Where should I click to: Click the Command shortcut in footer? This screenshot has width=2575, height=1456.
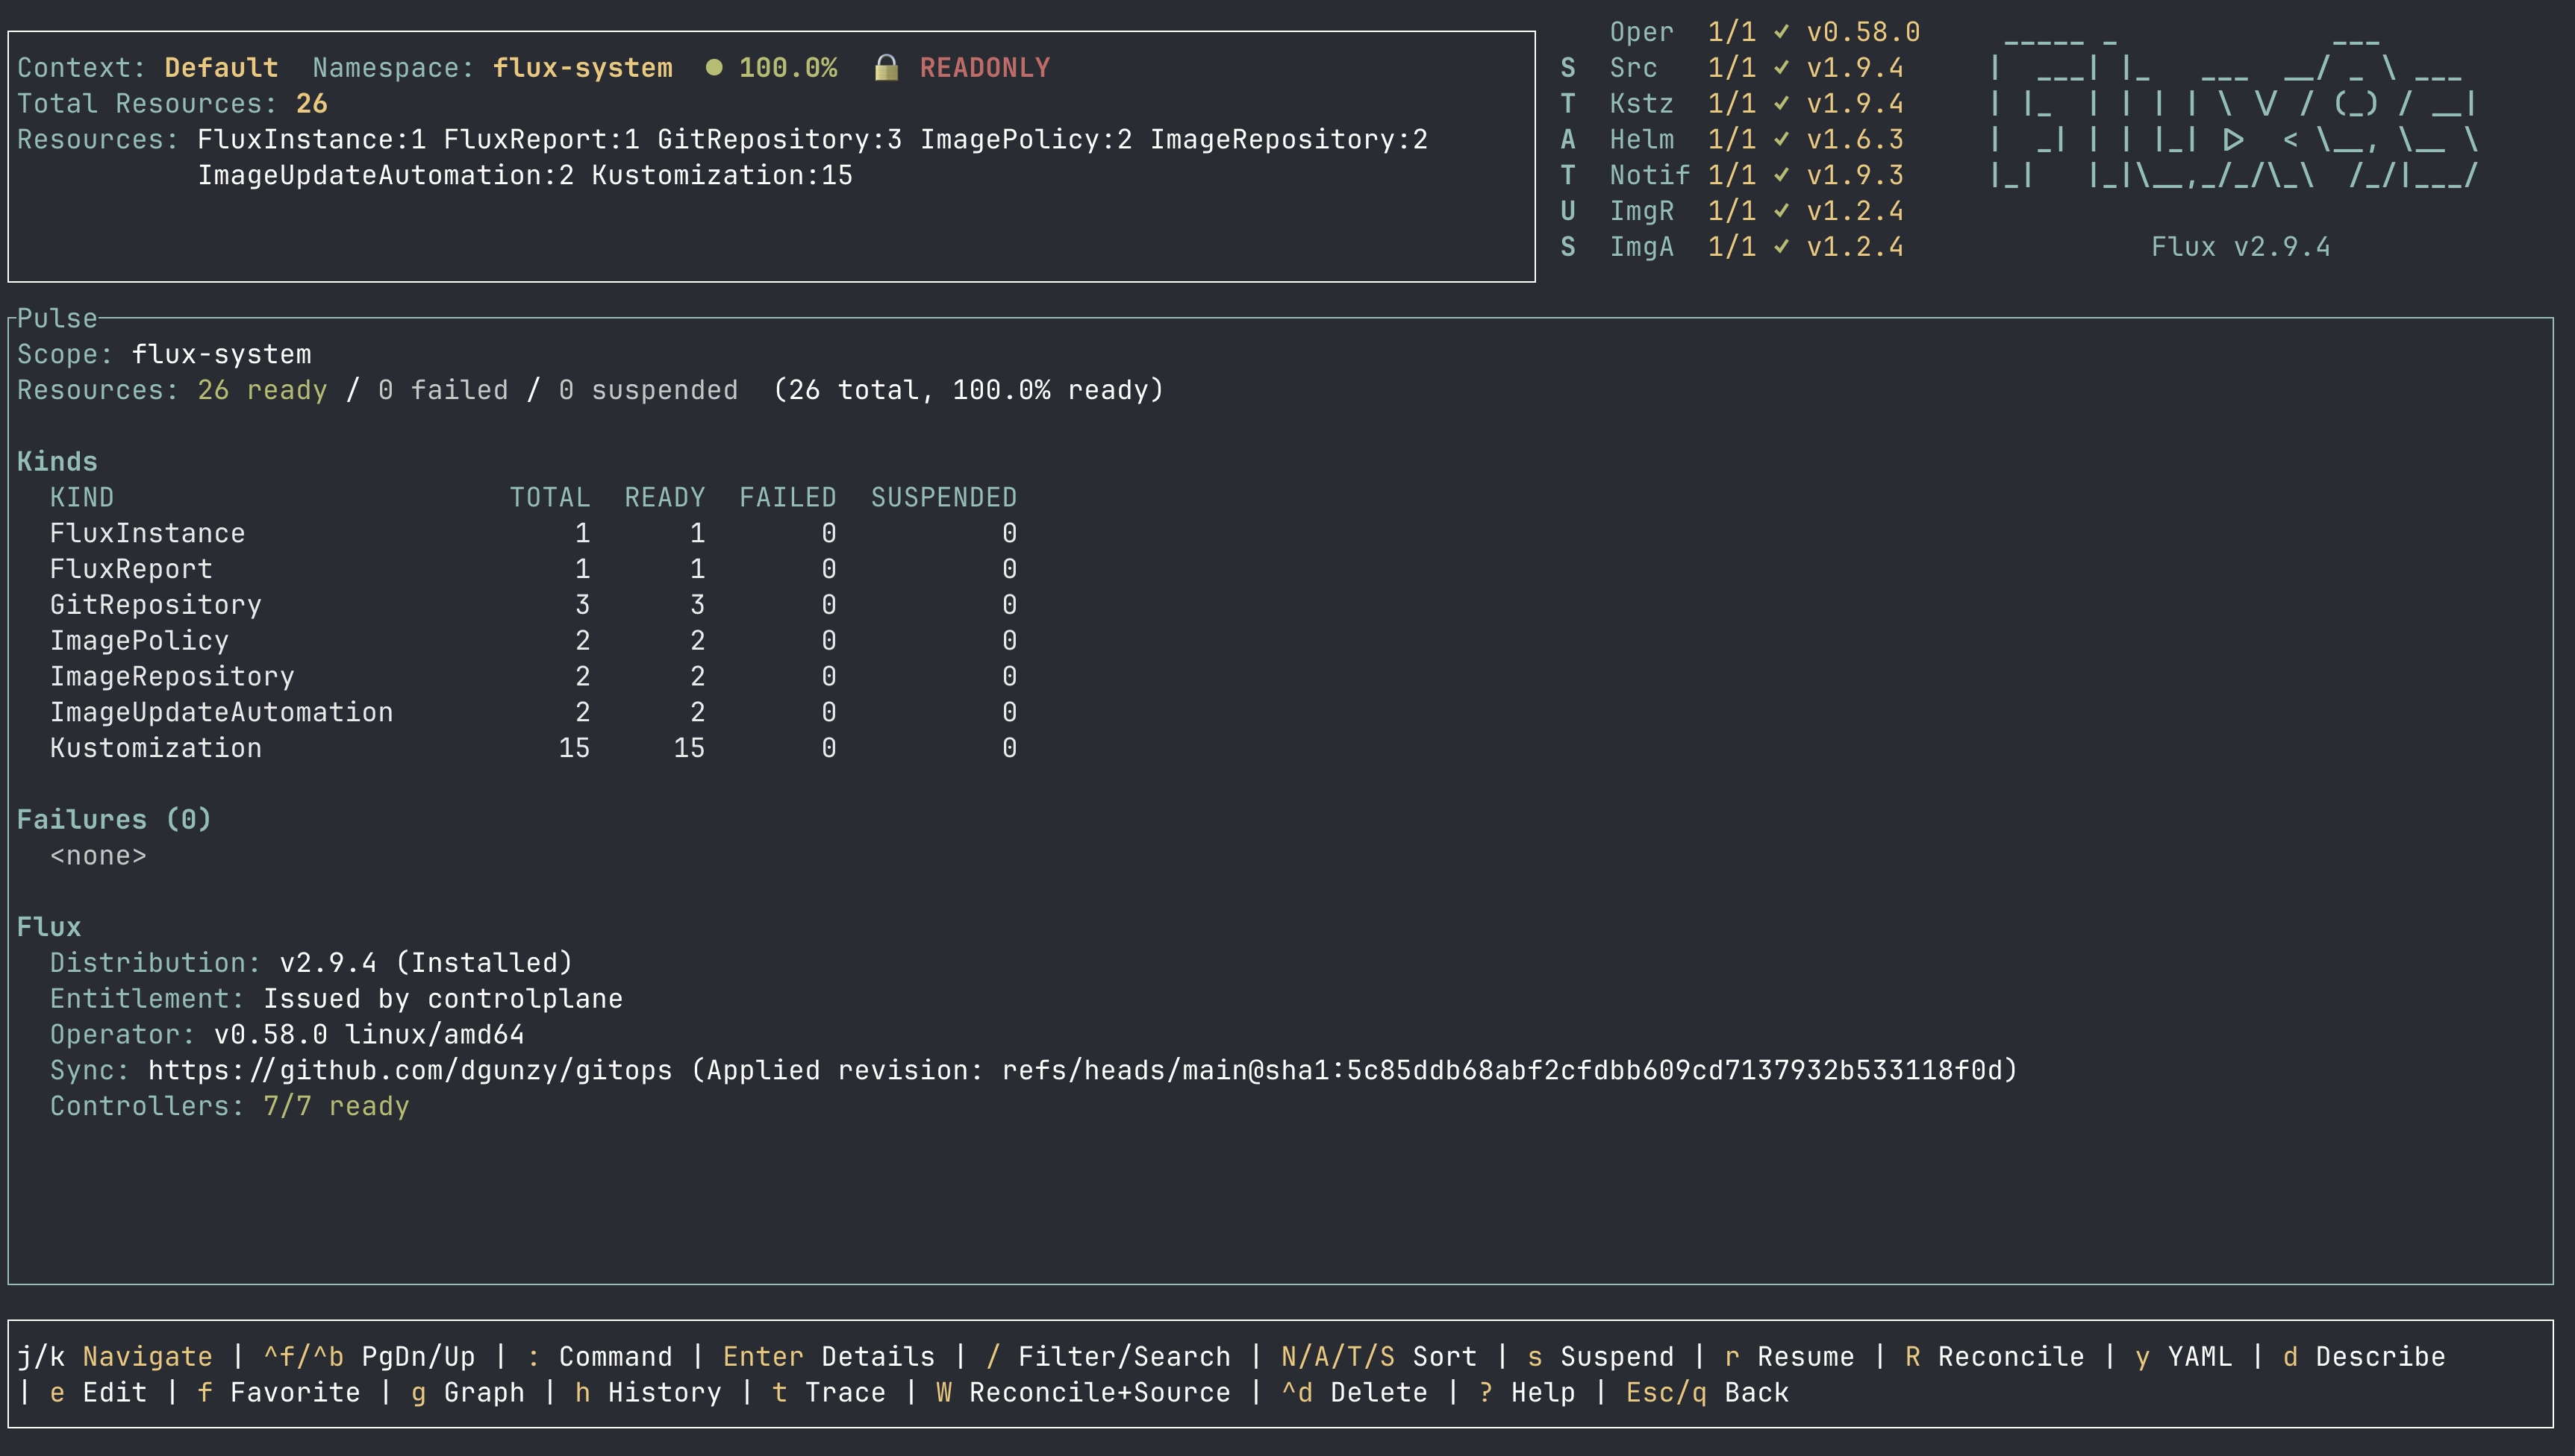tap(600, 1357)
